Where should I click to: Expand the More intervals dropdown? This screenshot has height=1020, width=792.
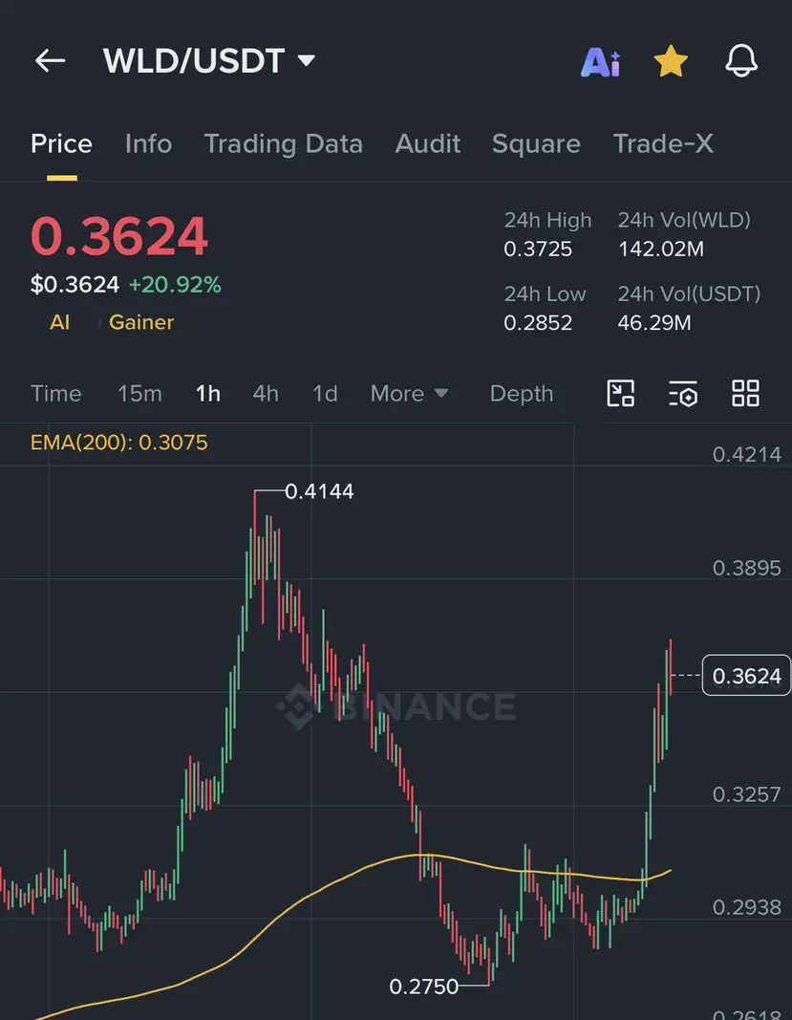409,394
